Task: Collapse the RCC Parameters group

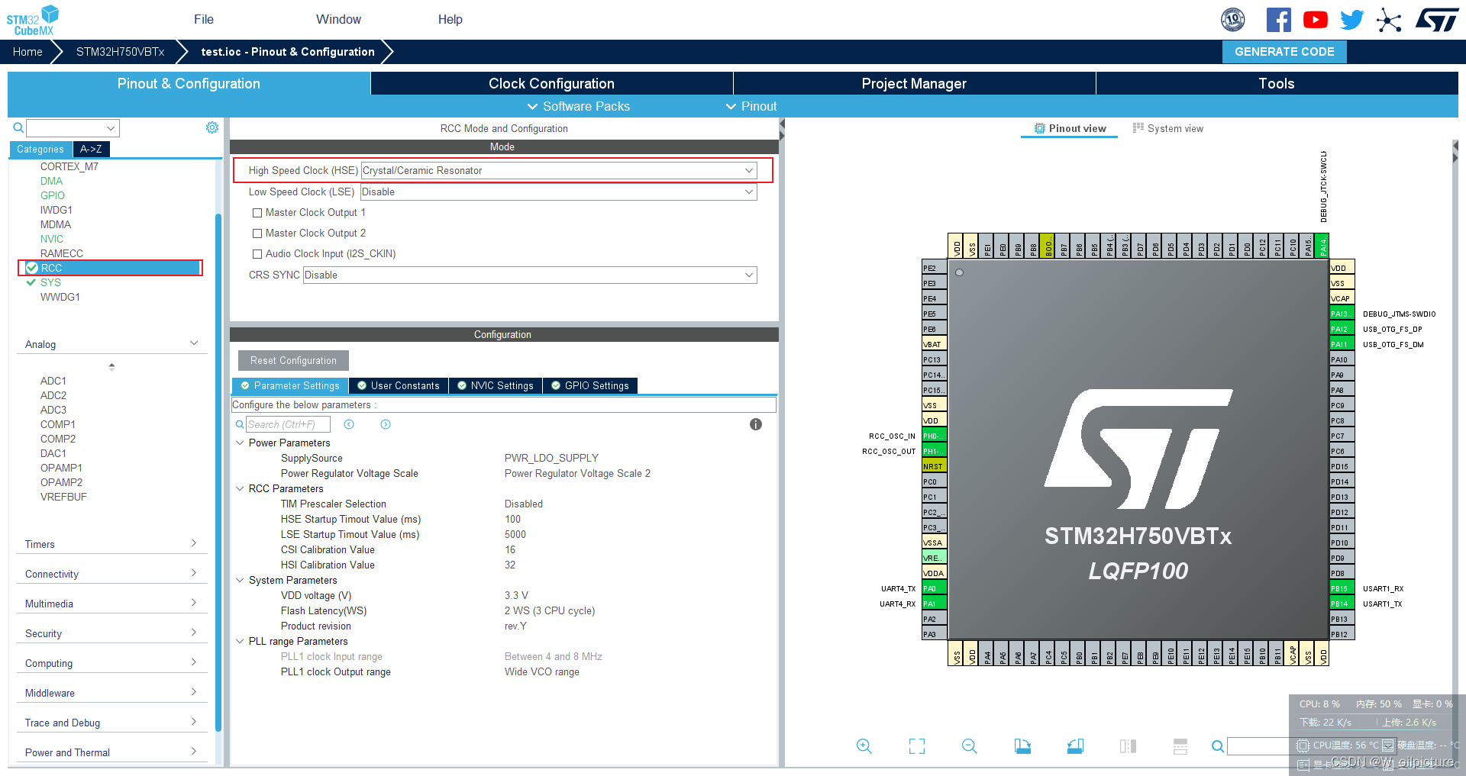Action: [x=240, y=488]
